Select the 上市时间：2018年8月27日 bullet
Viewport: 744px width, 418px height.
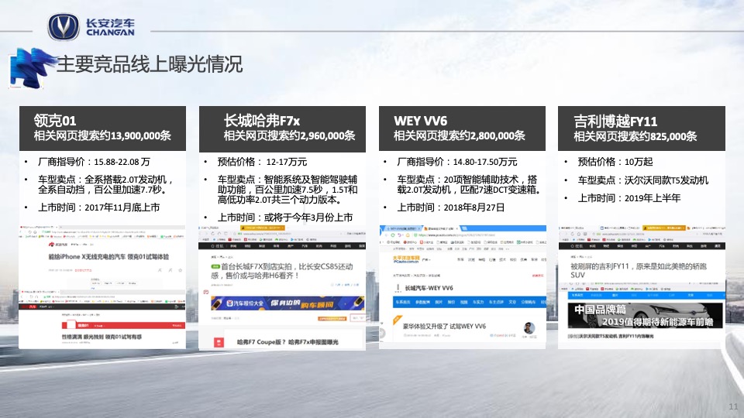(x=451, y=207)
